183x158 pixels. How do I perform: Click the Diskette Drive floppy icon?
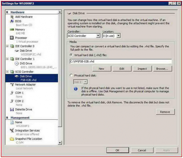pyautogui.click(x=12, y=110)
